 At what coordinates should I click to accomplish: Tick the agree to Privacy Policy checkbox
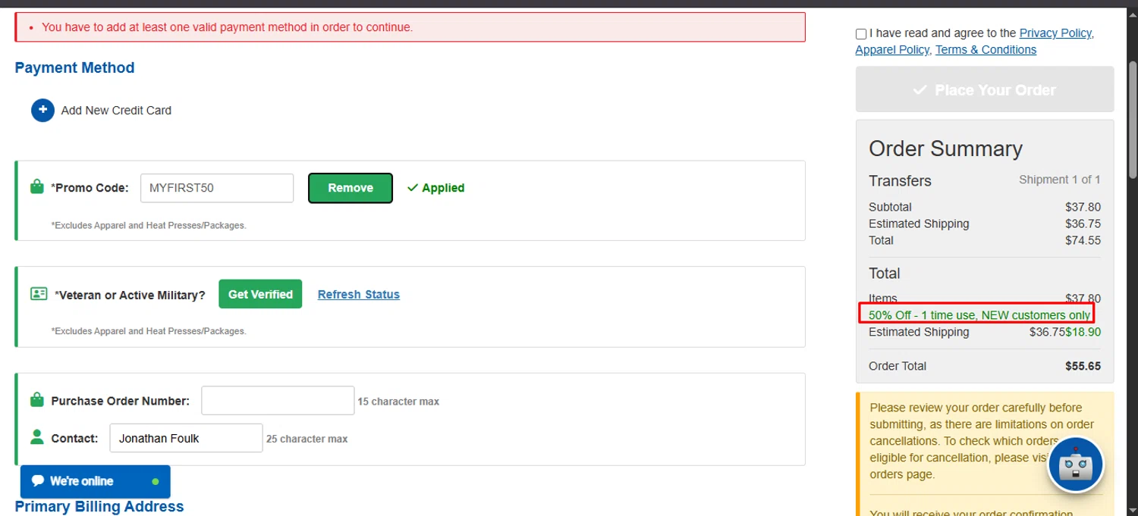coord(861,34)
